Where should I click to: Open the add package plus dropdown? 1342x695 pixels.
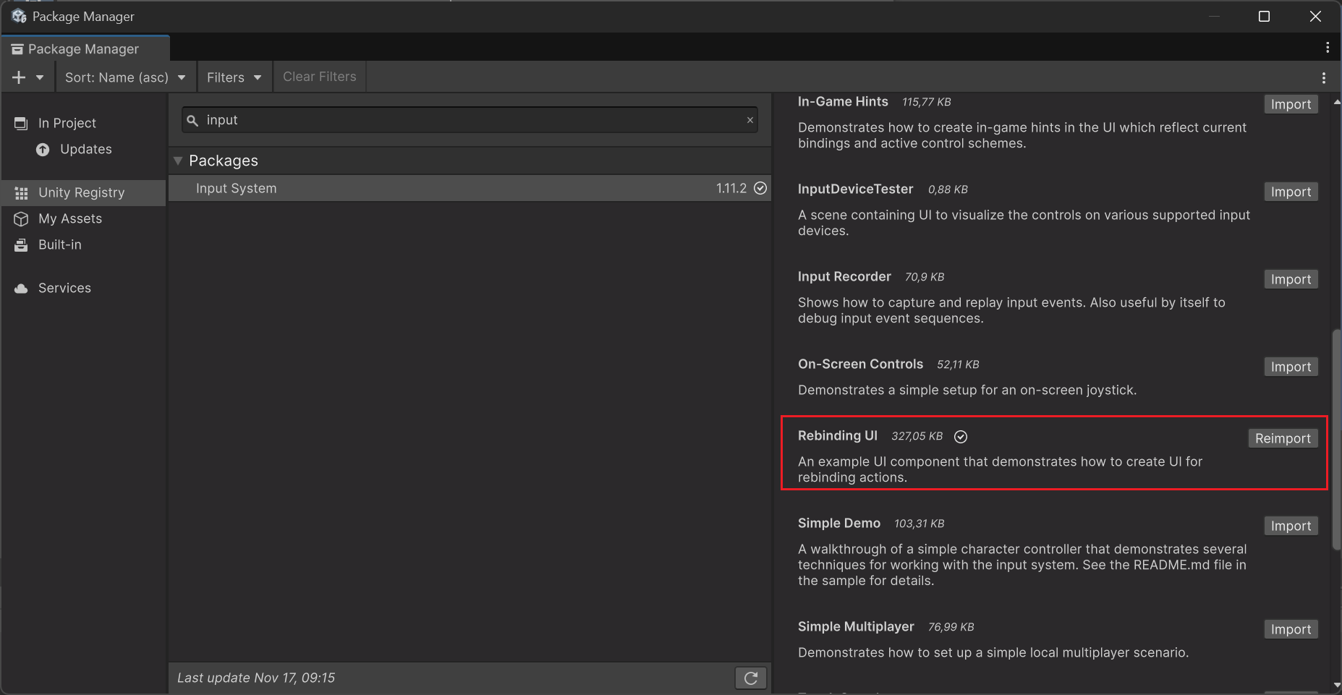(x=28, y=77)
